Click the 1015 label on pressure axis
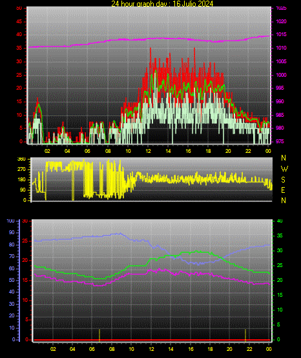This screenshot has height=358, width=301. [x=281, y=34]
